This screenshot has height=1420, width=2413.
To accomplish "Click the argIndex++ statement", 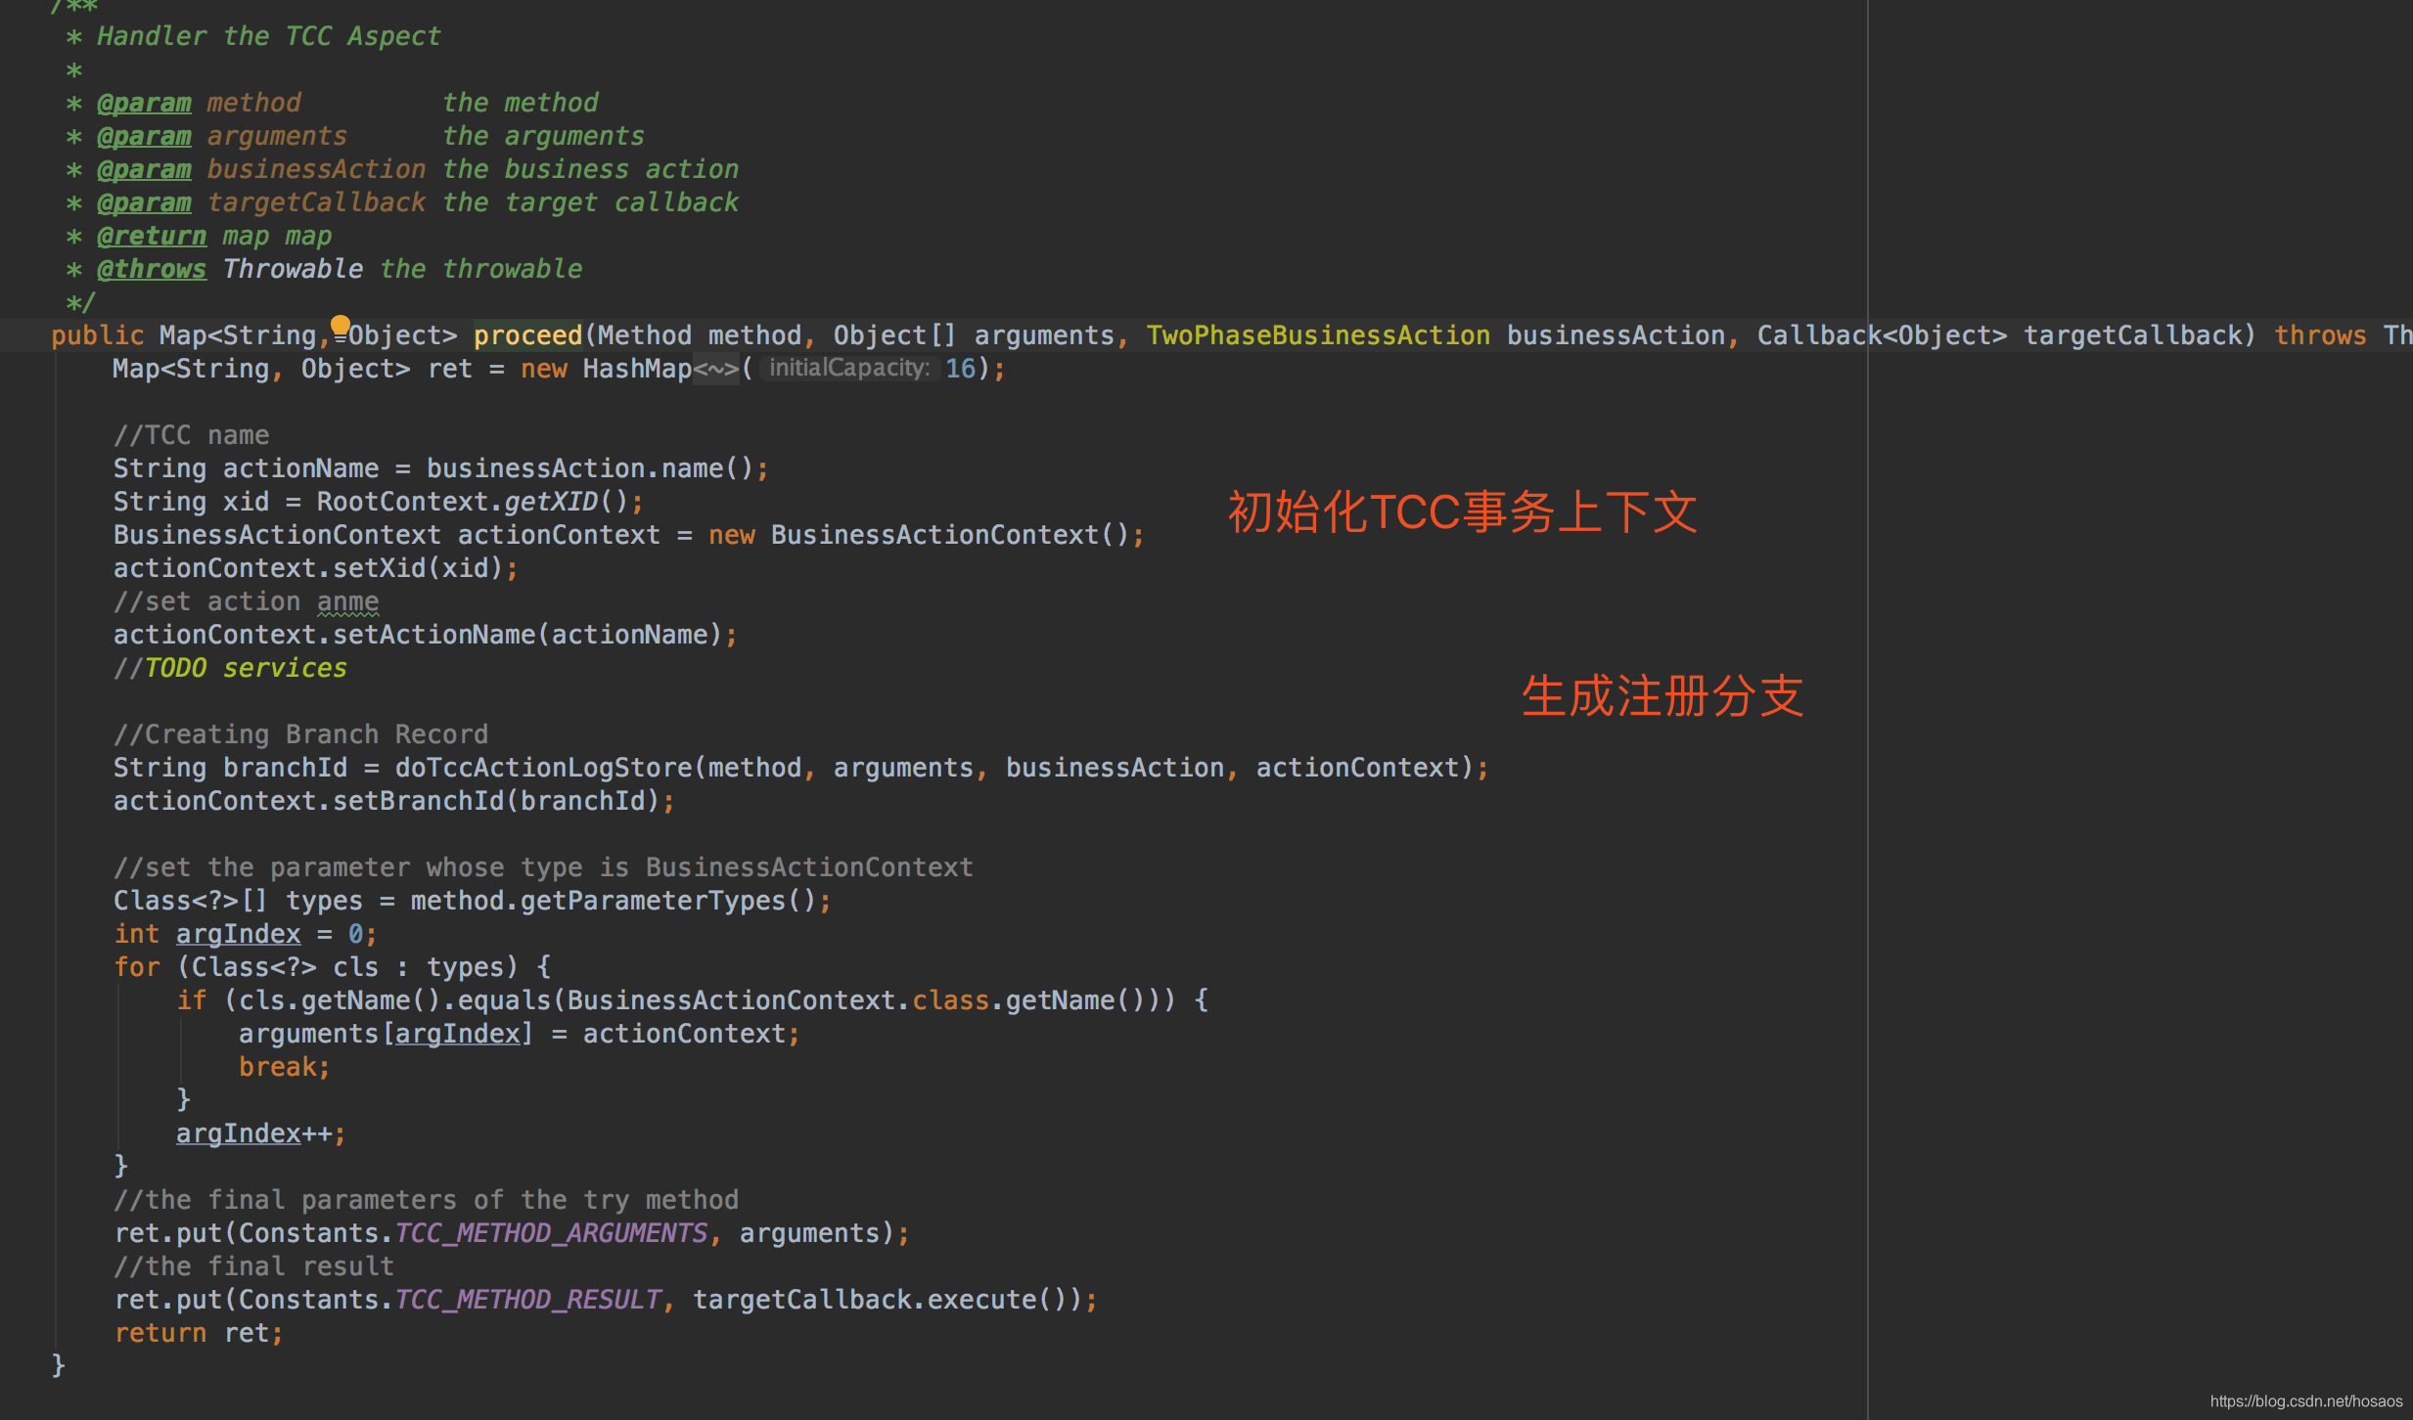I will [260, 1133].
